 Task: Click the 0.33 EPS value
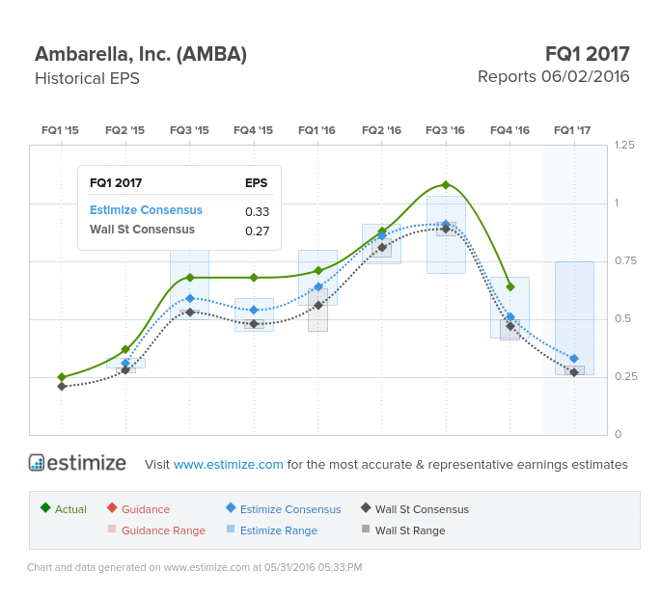pyautogui.click(x=257, y=211)
